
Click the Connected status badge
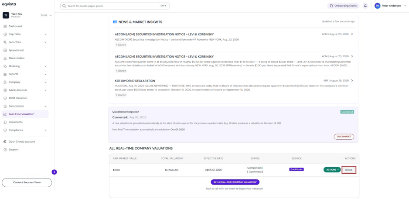click(x=347, y=112)
